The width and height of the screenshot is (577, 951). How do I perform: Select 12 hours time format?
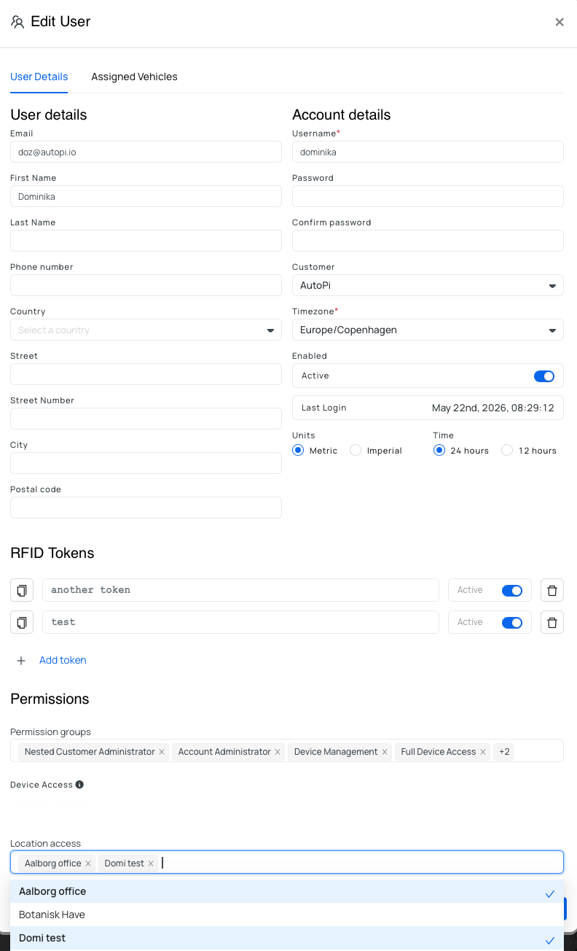pyautogui.click(x=507, y=451)
